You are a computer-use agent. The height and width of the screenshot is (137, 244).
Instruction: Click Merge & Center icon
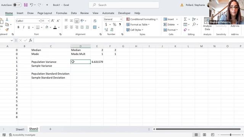point(95,27)
